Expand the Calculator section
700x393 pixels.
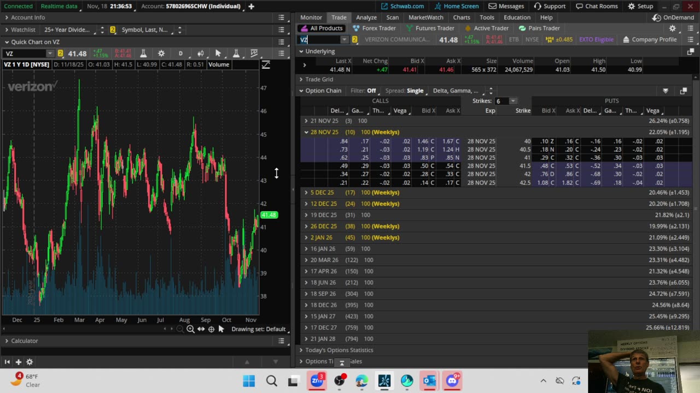coord(7,341)
